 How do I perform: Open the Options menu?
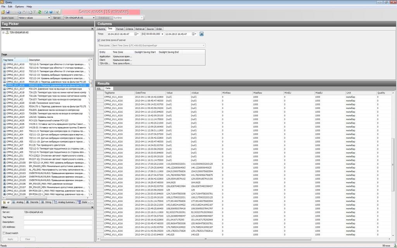[x=19, y=7]
